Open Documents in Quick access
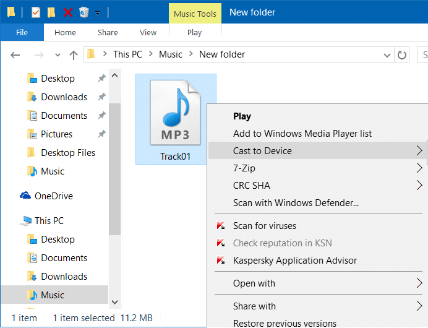The image size is (428, 328). [x=64, y=116]
